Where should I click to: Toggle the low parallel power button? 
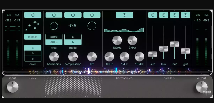tap(163, 15)
